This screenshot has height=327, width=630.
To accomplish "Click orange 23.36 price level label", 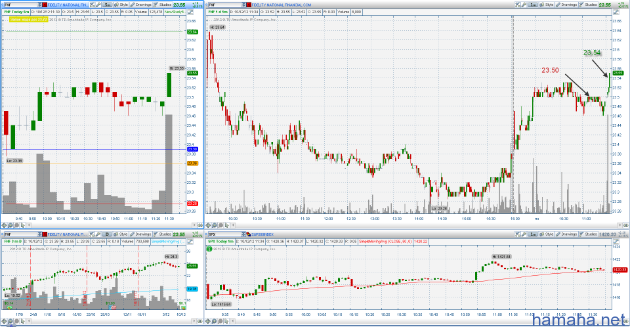I will point(192,163).
